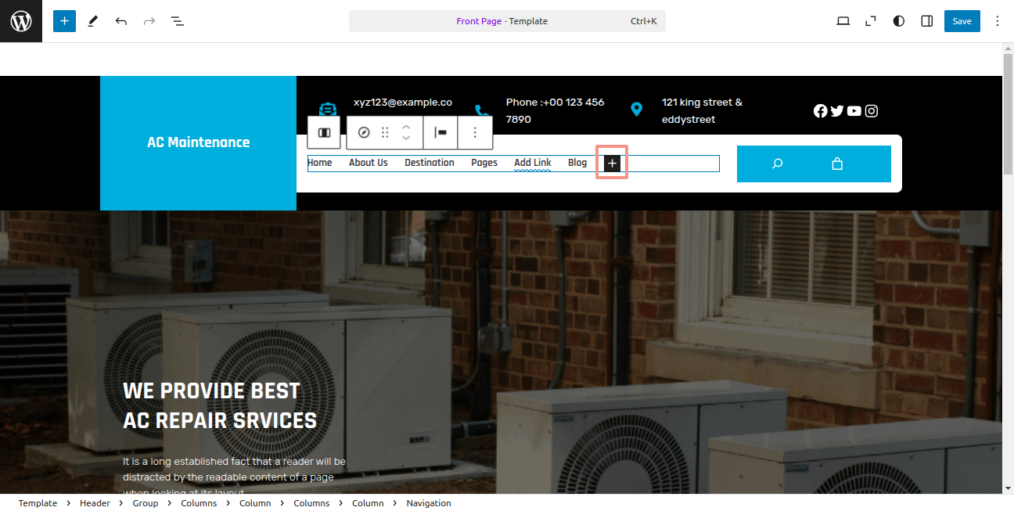Click the Redo arrow icon
This screenshot has height=511, width=1014.
pos(149,21)
